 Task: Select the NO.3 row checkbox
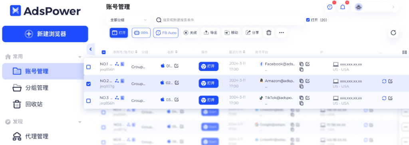click(x=88, y=100)
